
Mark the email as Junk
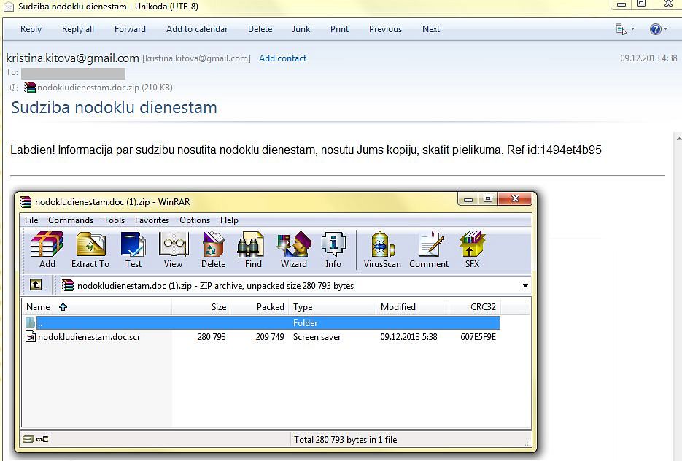pos(301,29)
